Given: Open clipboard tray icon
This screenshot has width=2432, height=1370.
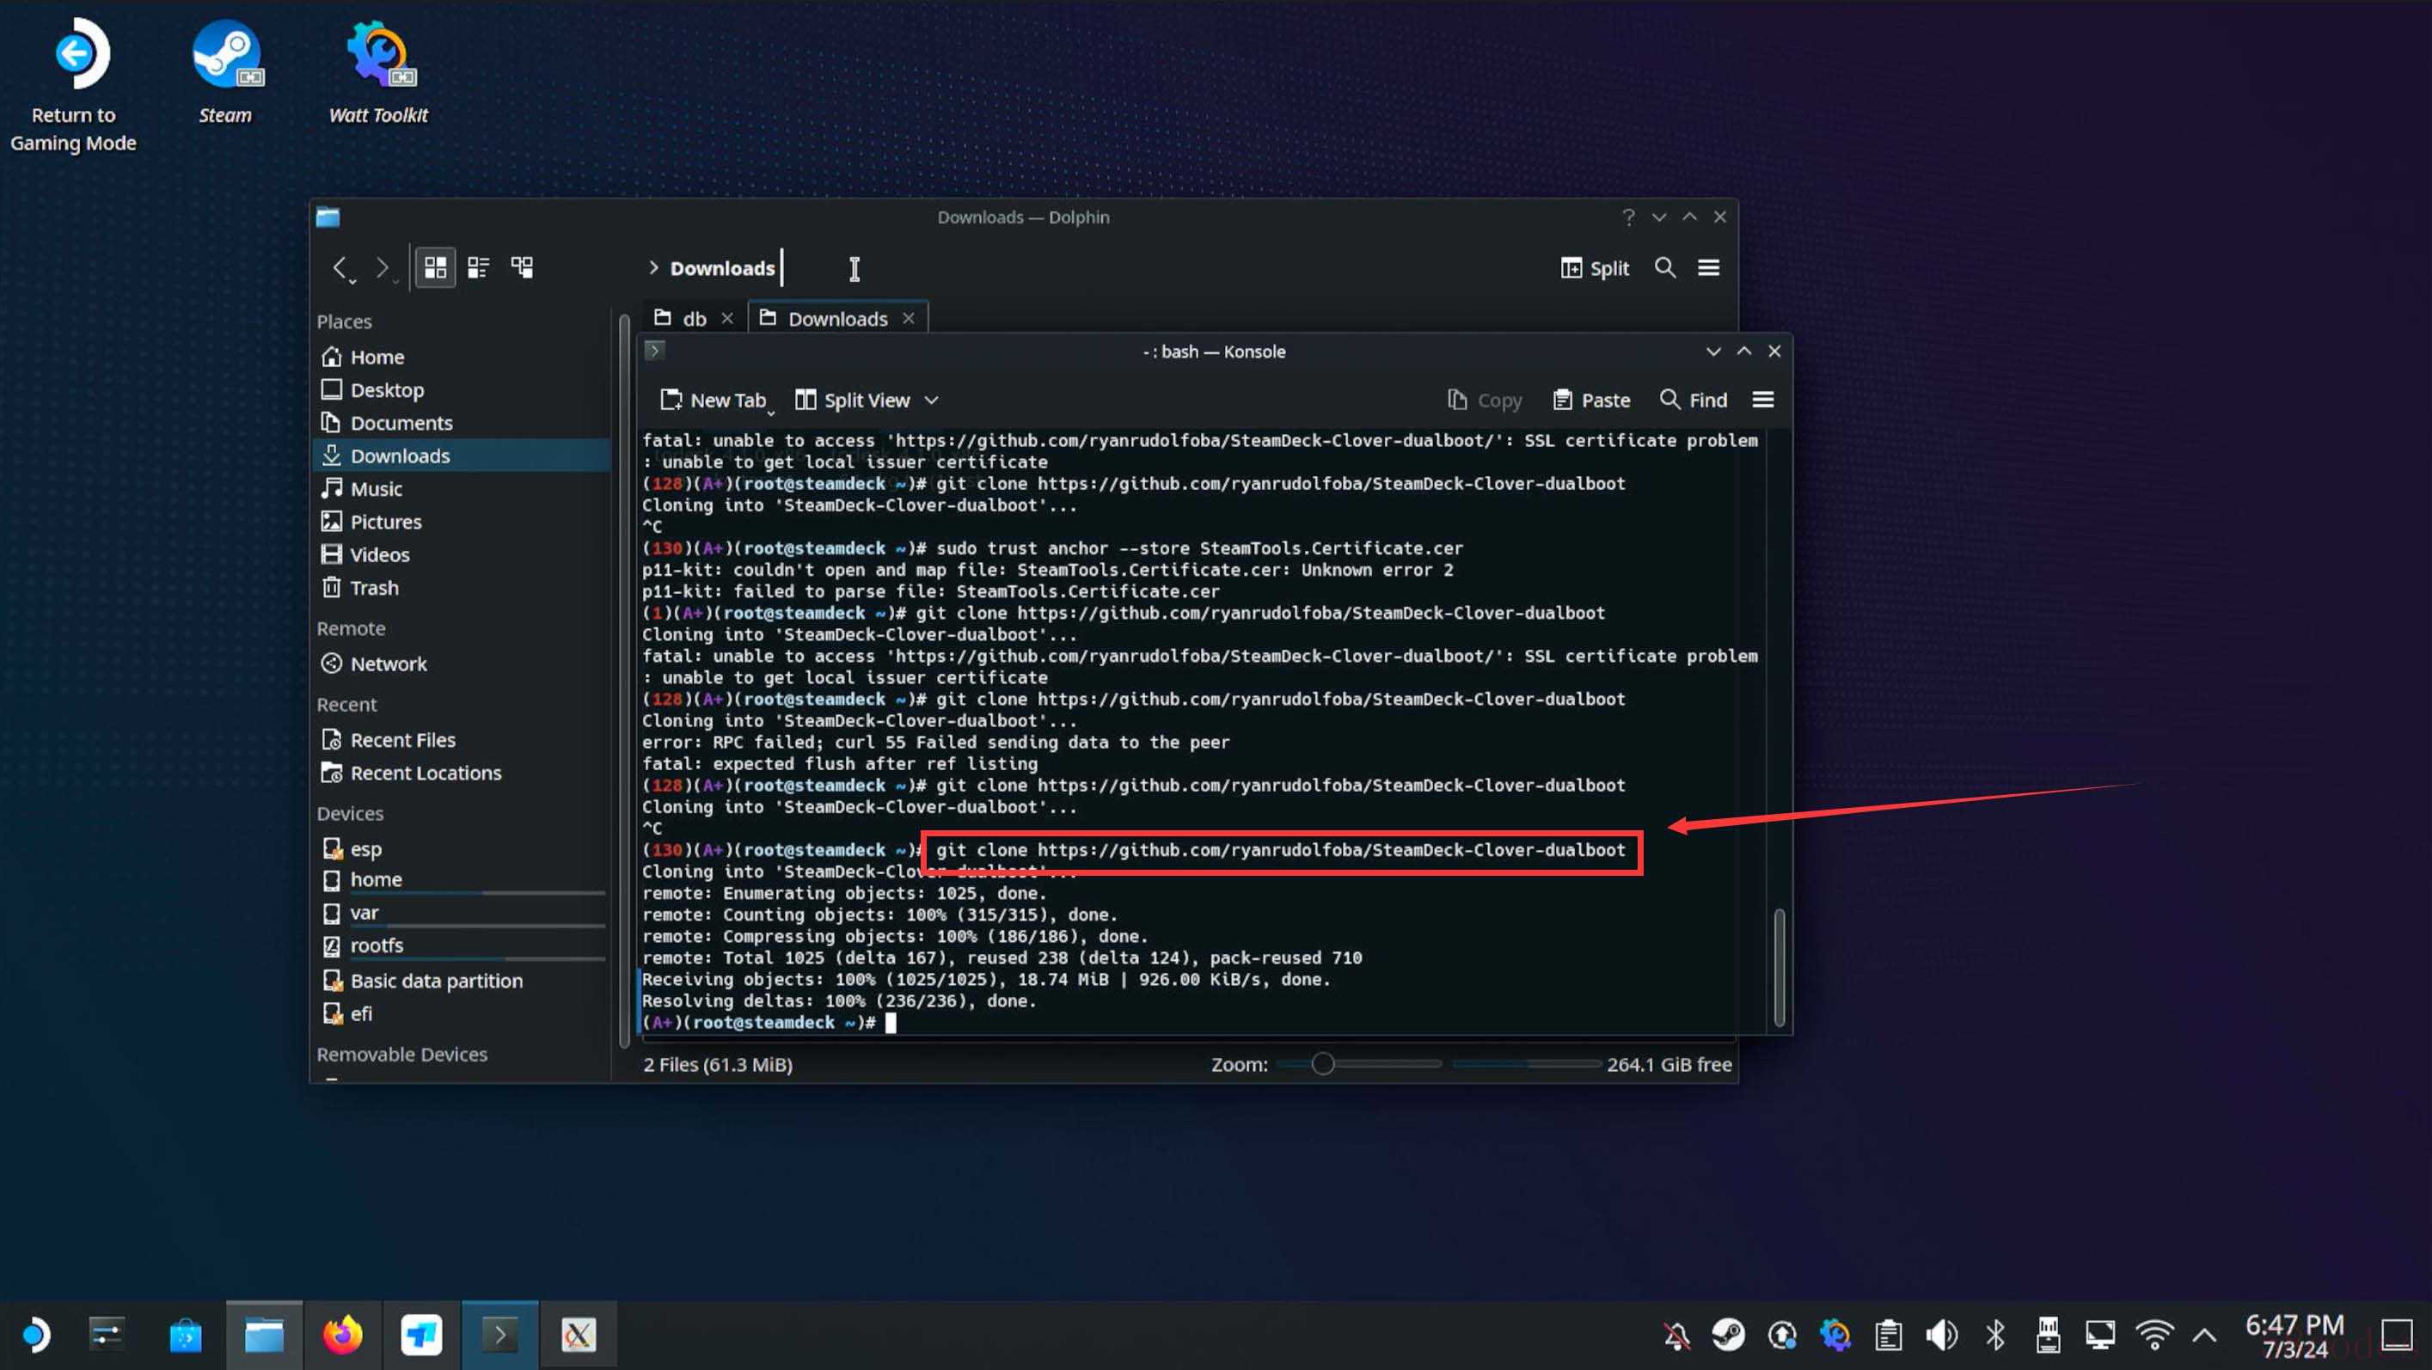Looking at the screenshot, I should (x=1888, y=1335).
